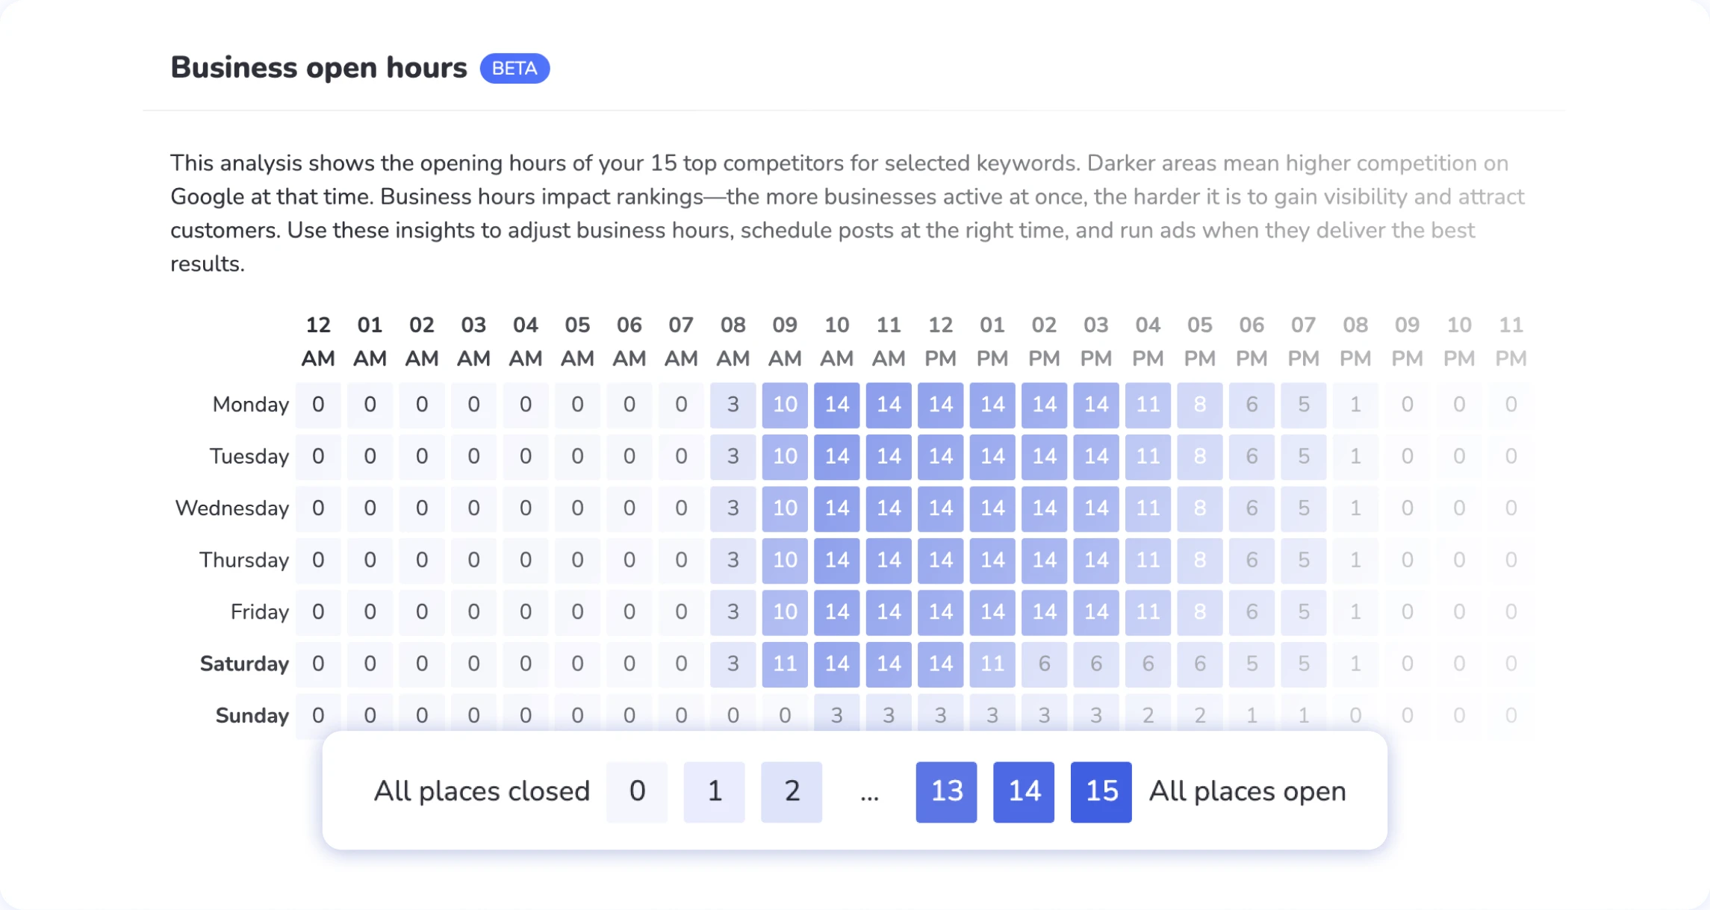Click the legend swatch labeled 14
This screenshot has height=910, width=1710.
1024,791
